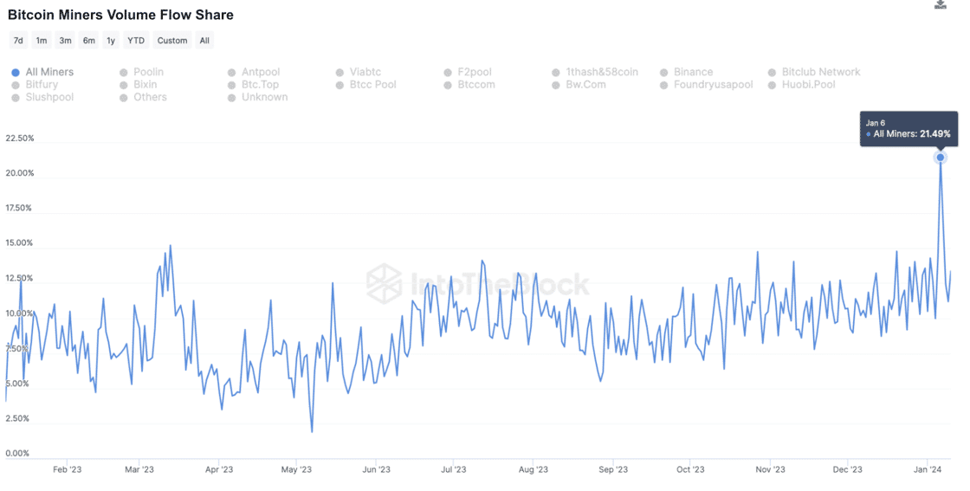Select the 7d time range
The height and width of the screenshot is (491, 970).
(x=18, y=40)
